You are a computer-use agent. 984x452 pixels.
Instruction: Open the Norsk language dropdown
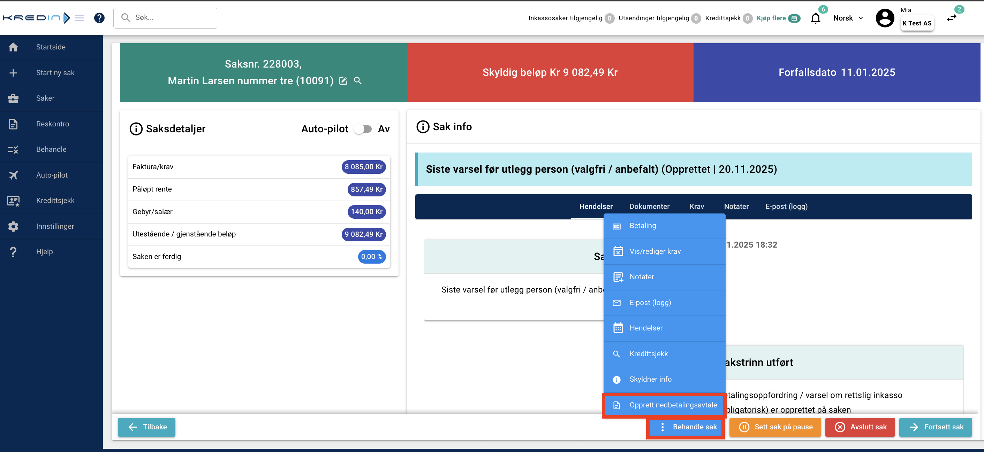[848, 18]
